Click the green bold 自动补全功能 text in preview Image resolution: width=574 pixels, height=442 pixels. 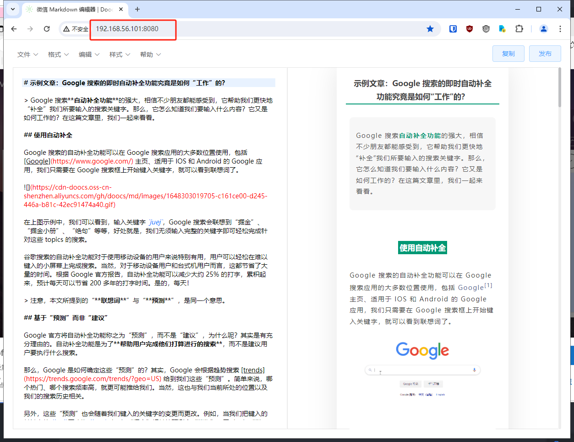420,136
